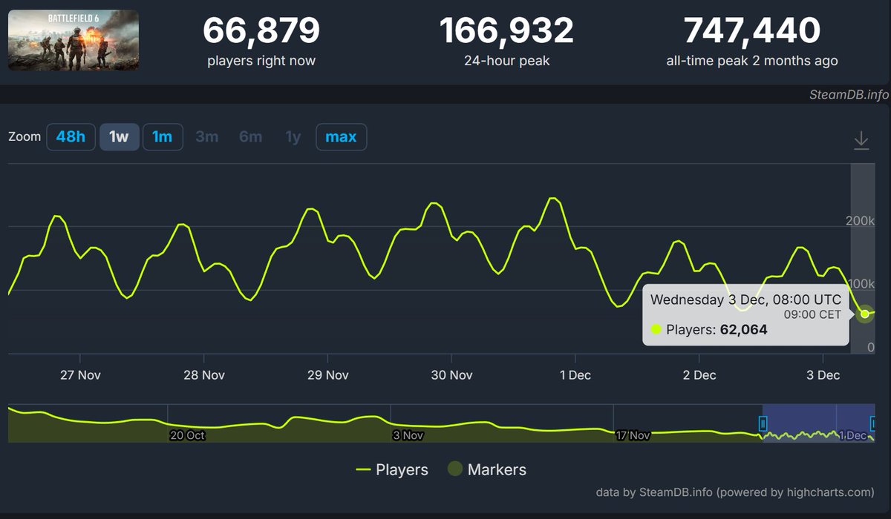
Task: Click the 29 Nov axis label
Action: pos(327,375)
